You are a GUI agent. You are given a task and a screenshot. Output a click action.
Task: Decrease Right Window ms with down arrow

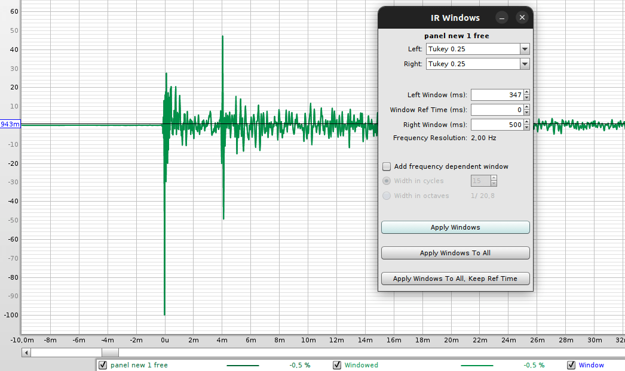pos(527,128)
